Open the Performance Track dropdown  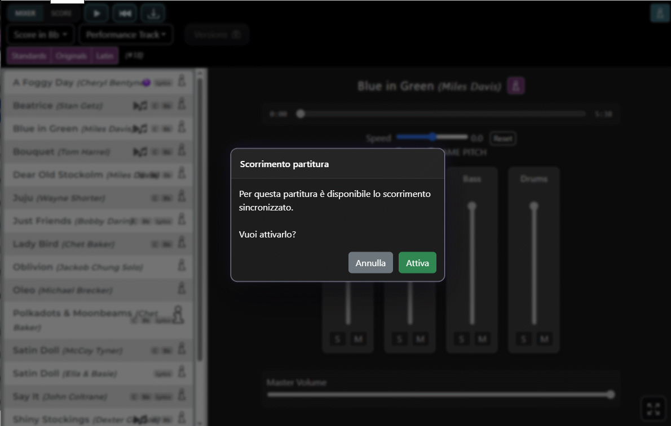click(126, 35)
